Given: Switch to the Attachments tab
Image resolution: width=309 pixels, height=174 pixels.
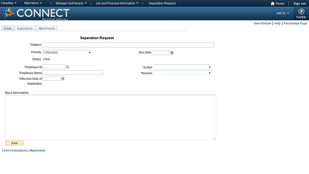Looking at the screenshot, I should pos(46,29).
